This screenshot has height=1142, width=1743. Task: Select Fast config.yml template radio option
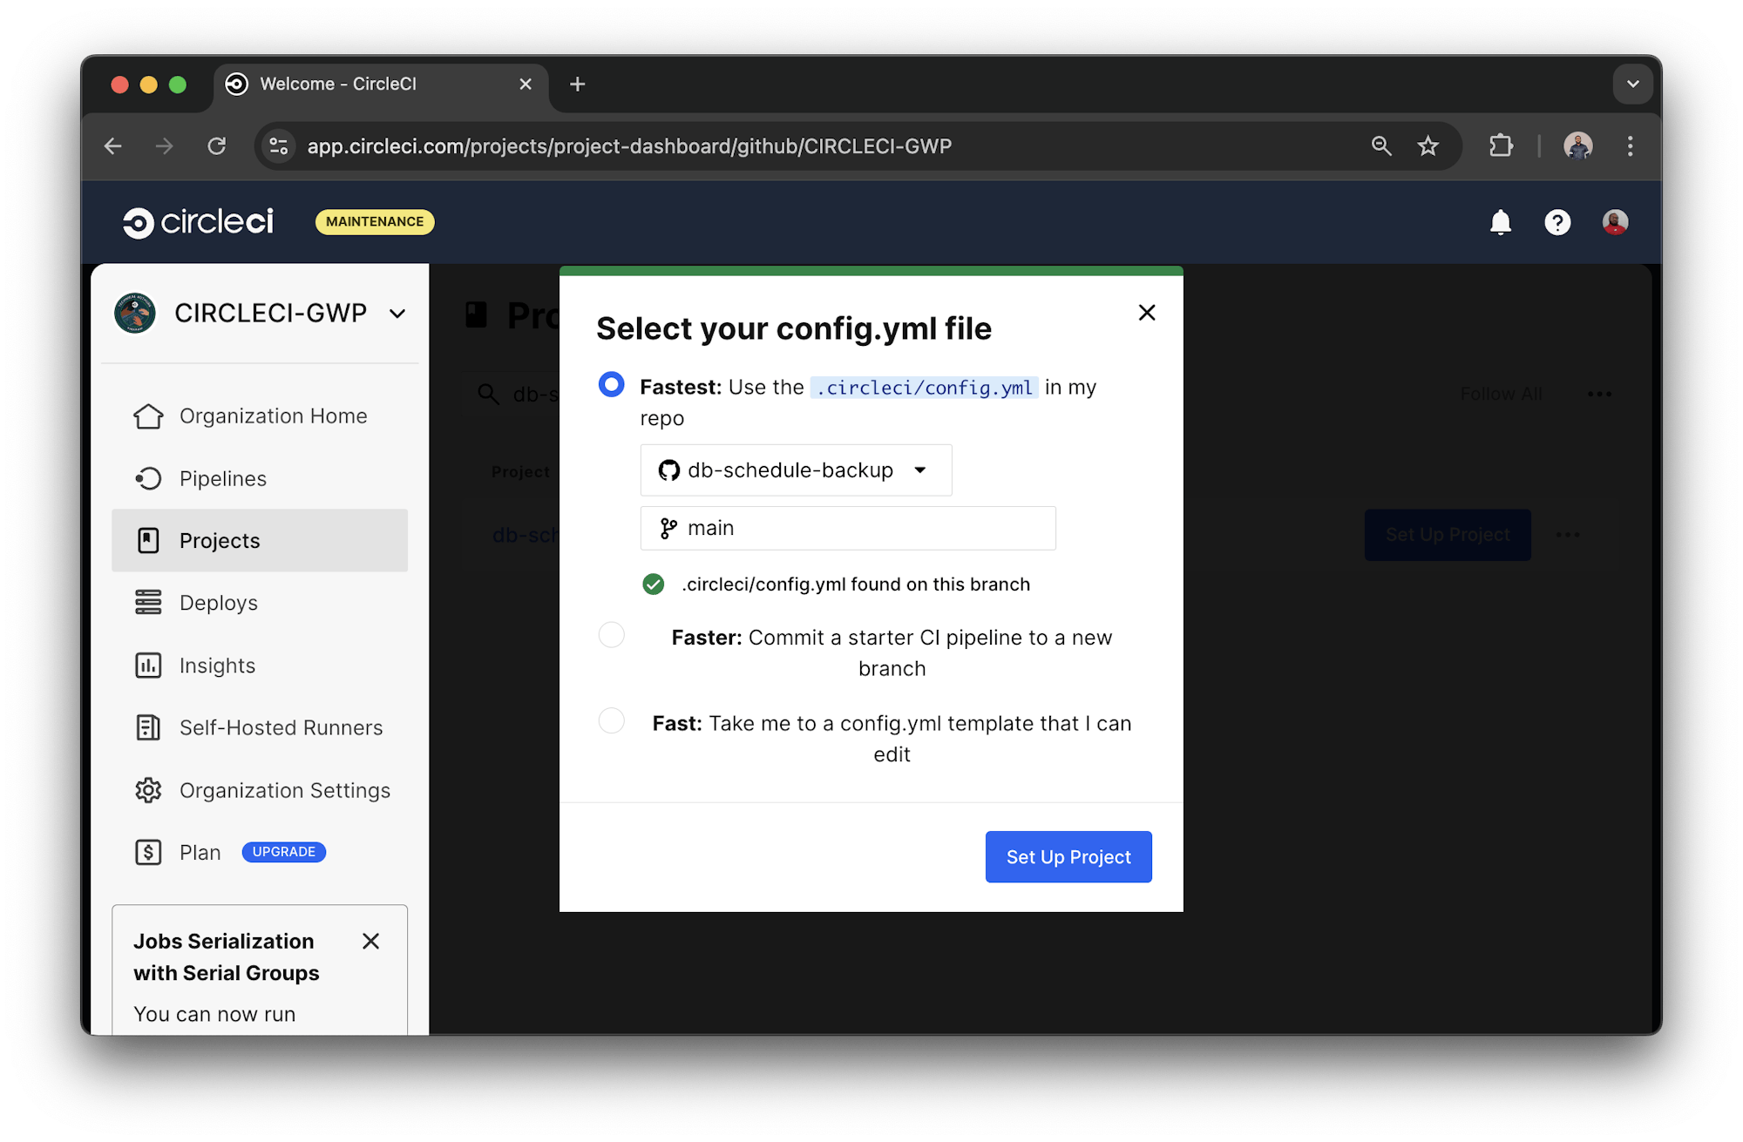click(612, 721)
